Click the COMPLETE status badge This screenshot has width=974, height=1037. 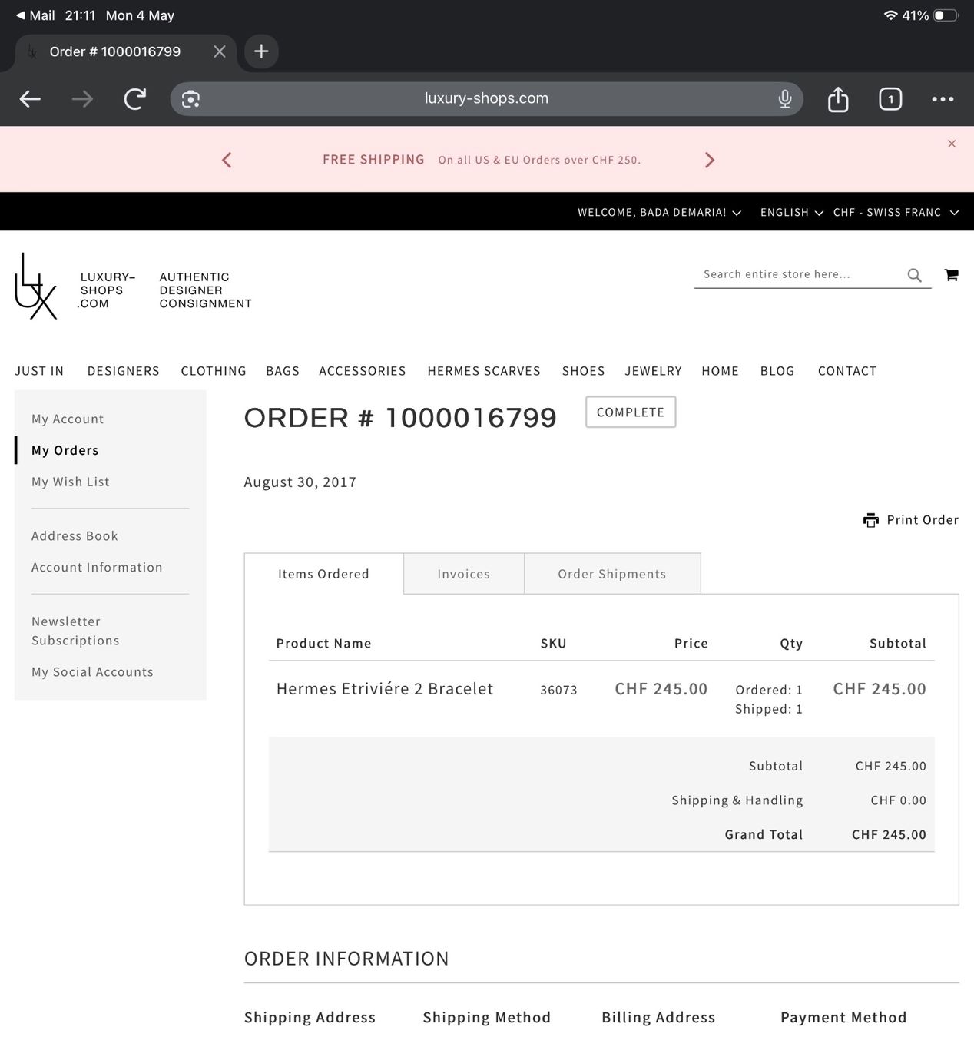click(631, 412)
